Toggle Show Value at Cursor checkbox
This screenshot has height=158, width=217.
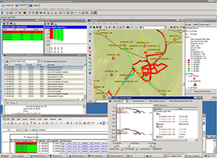(147, 101)
